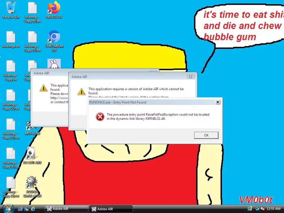This screenshot has height=213, width=284.
Task: Open the Windows Start orb
Action: pyautogui.click(x=8, y=209)
